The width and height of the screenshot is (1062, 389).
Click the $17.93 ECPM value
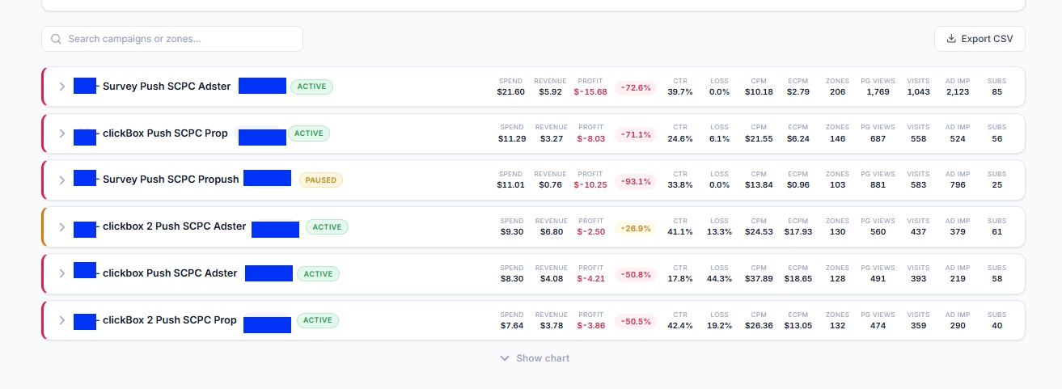click(798, 232)
